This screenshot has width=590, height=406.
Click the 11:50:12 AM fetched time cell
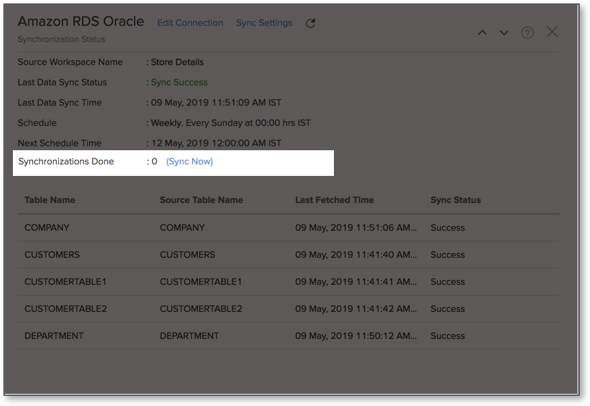pyautogui.click(x=356, y=336)
